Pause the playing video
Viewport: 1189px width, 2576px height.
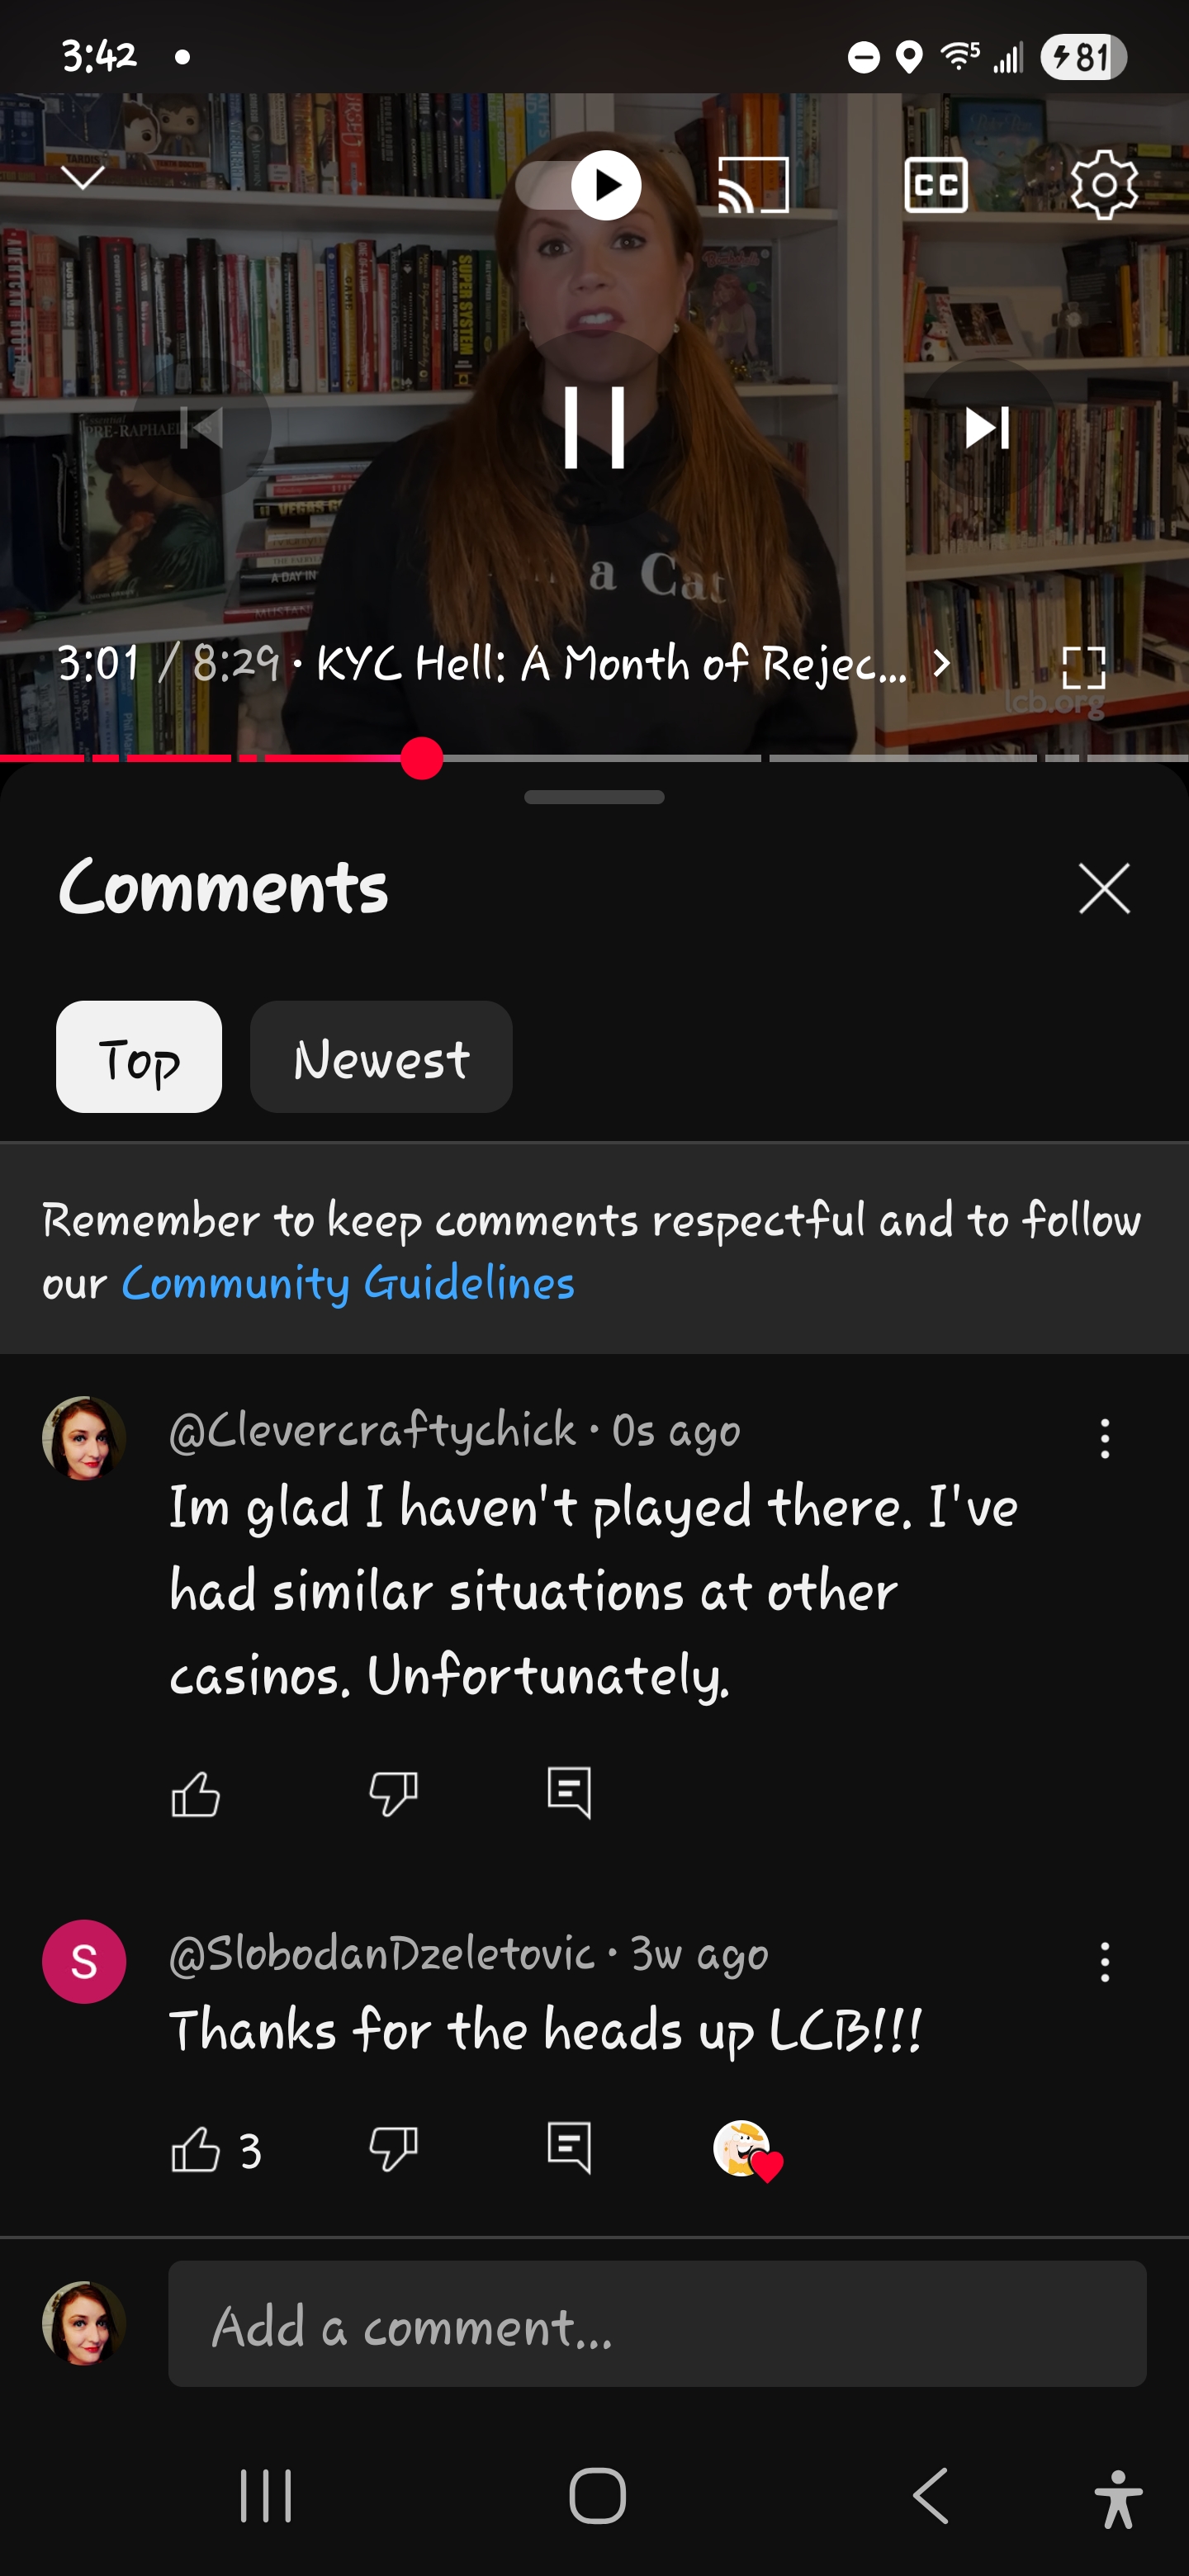(594, 427)
